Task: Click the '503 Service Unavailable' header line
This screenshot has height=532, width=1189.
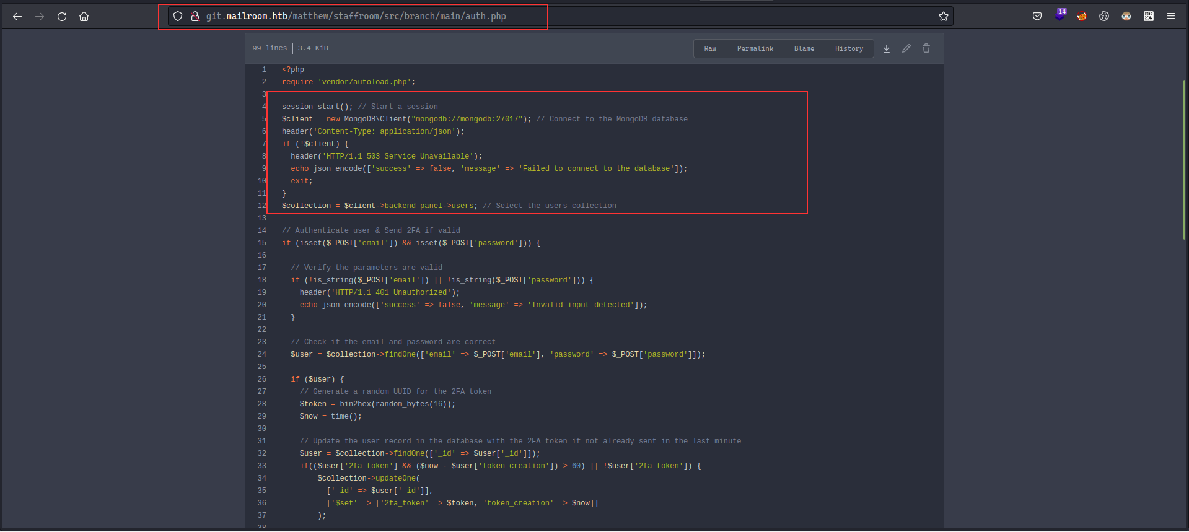Action: pyautogui.click(x=386, y=156)
